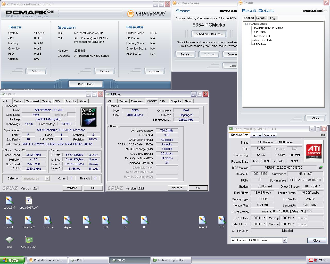
Task: Click the Run PCMark button
Action: coord(86,84)
